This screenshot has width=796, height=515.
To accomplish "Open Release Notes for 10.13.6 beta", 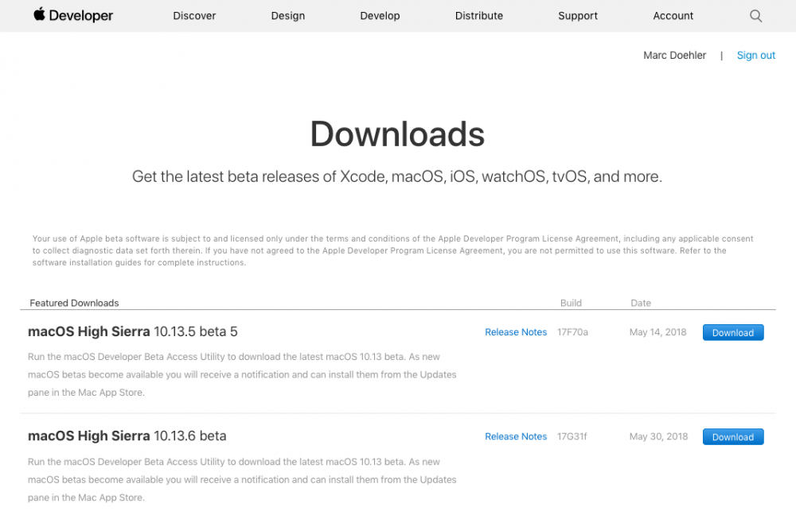I will [516, 436].
